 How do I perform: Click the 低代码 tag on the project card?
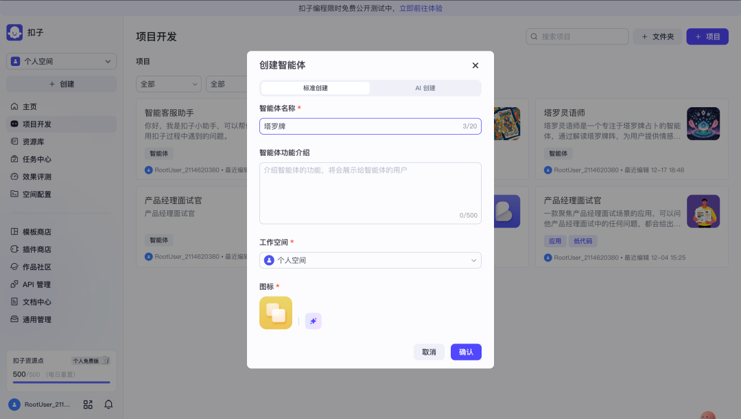coord(583,241)
